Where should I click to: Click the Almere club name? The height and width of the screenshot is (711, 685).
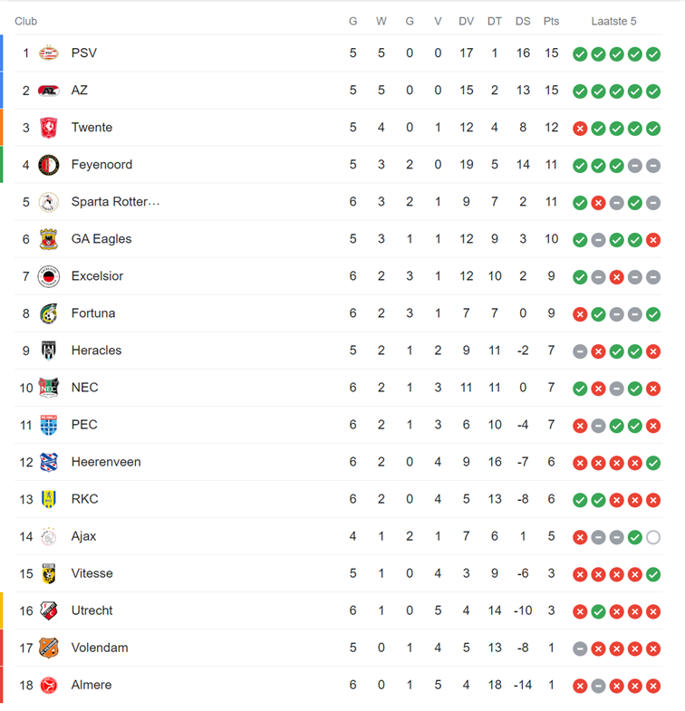92,685
